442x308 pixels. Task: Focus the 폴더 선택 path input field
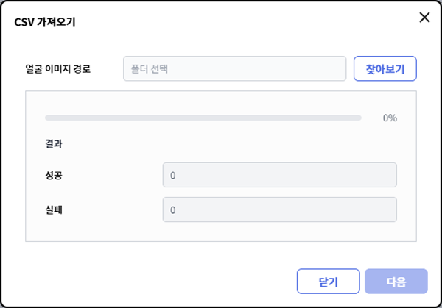click(x=234, y=69)
